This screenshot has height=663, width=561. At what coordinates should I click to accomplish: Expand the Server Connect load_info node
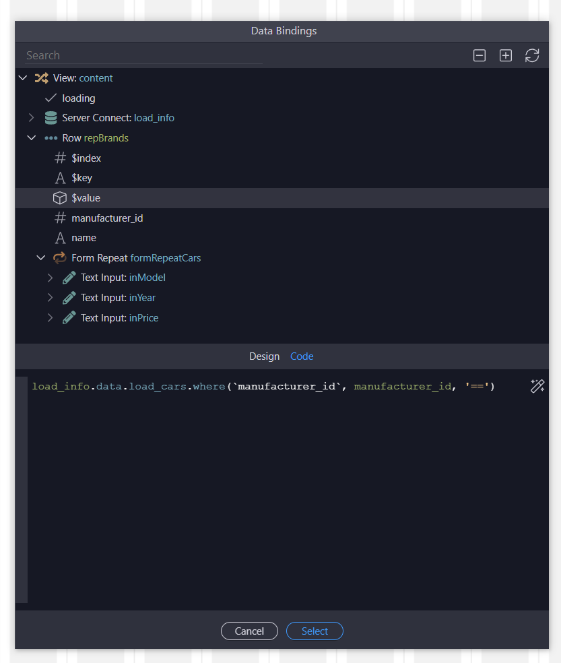pyautogui.click(x=31, y=118)
